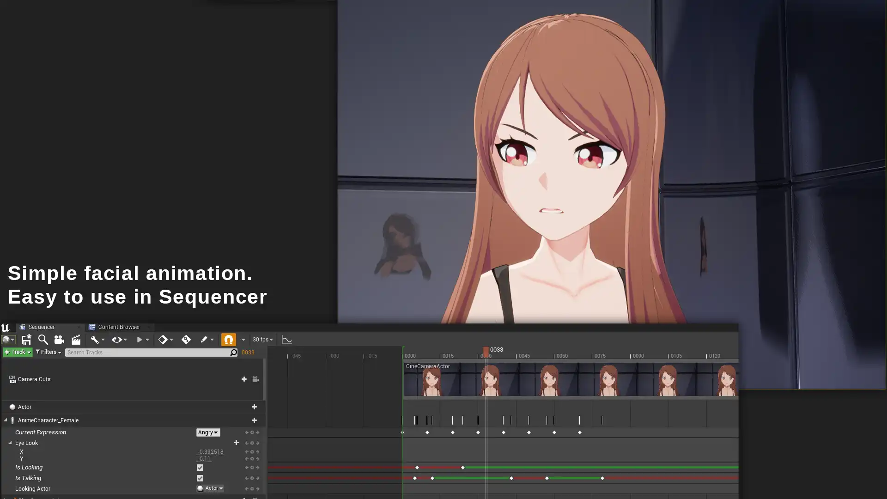The height and width of the screenshot is (499, 887).
Task: Open the Render Movie clapperboard icon
Action: (76, 340)
